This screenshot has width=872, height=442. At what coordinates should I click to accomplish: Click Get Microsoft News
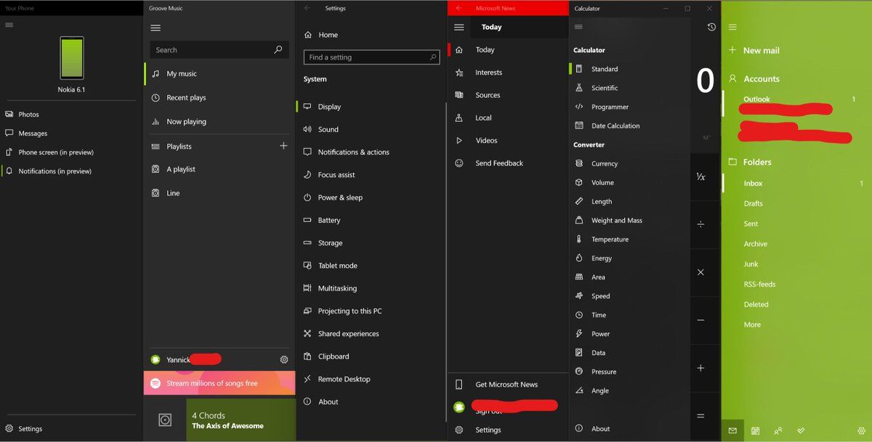pyautogui.click(x=508, y=385)
